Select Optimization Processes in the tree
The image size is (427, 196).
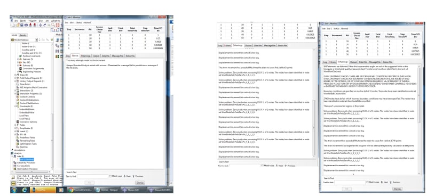[27, 169]
